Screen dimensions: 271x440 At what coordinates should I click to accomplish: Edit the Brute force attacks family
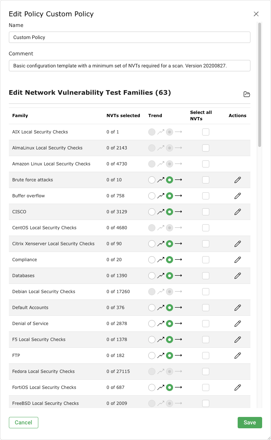point(238,180)
